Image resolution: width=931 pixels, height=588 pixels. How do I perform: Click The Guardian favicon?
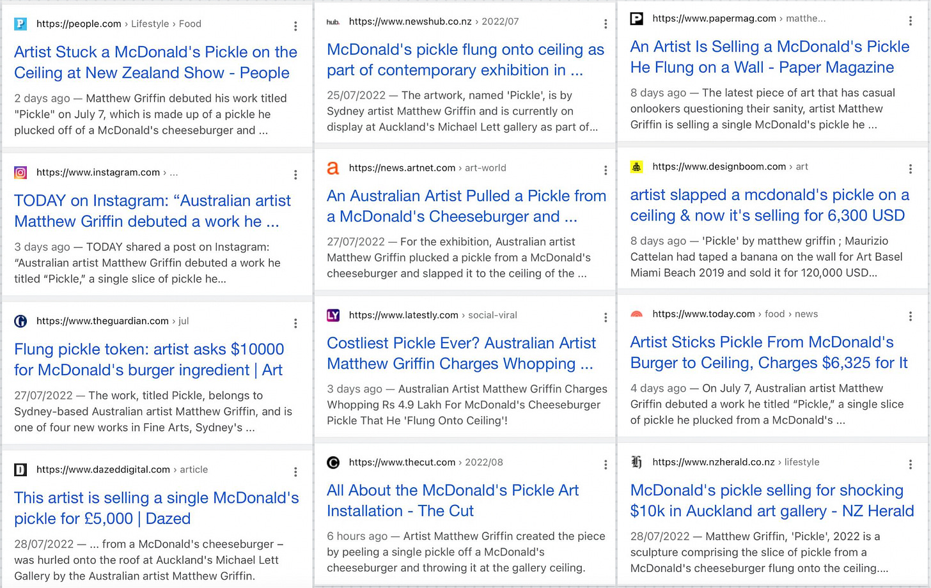tap(20, 321)
